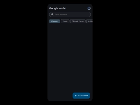Show Flights & Transit passes
Viewport: 140px width, 105px height.
click(78, 21)
